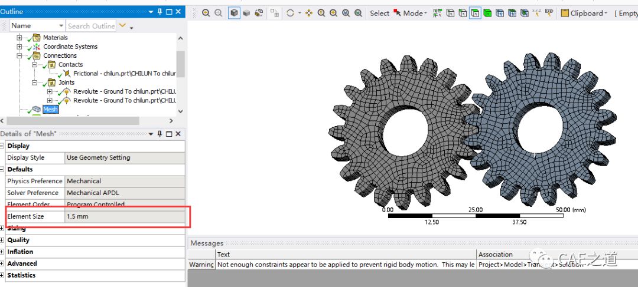This screenshot has width=638, height=287.
Task: Pin the Details of "Mesh" panel
Action: pos(160,134)
